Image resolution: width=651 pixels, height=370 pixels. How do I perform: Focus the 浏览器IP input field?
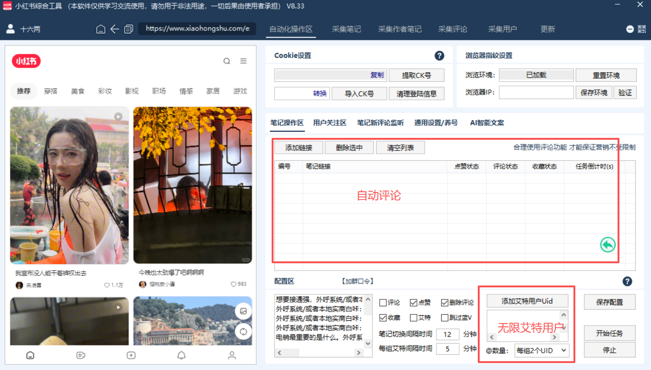[536, 92]
